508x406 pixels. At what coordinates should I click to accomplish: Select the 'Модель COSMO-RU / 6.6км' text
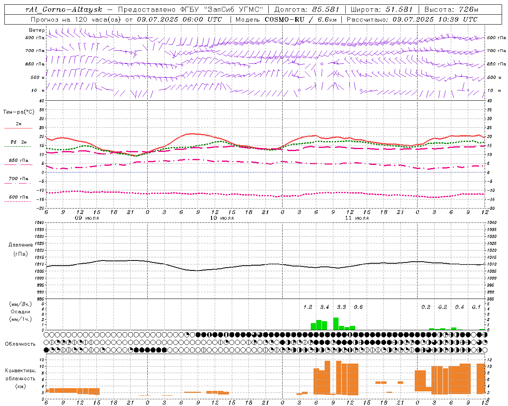[x=286, y=19]
